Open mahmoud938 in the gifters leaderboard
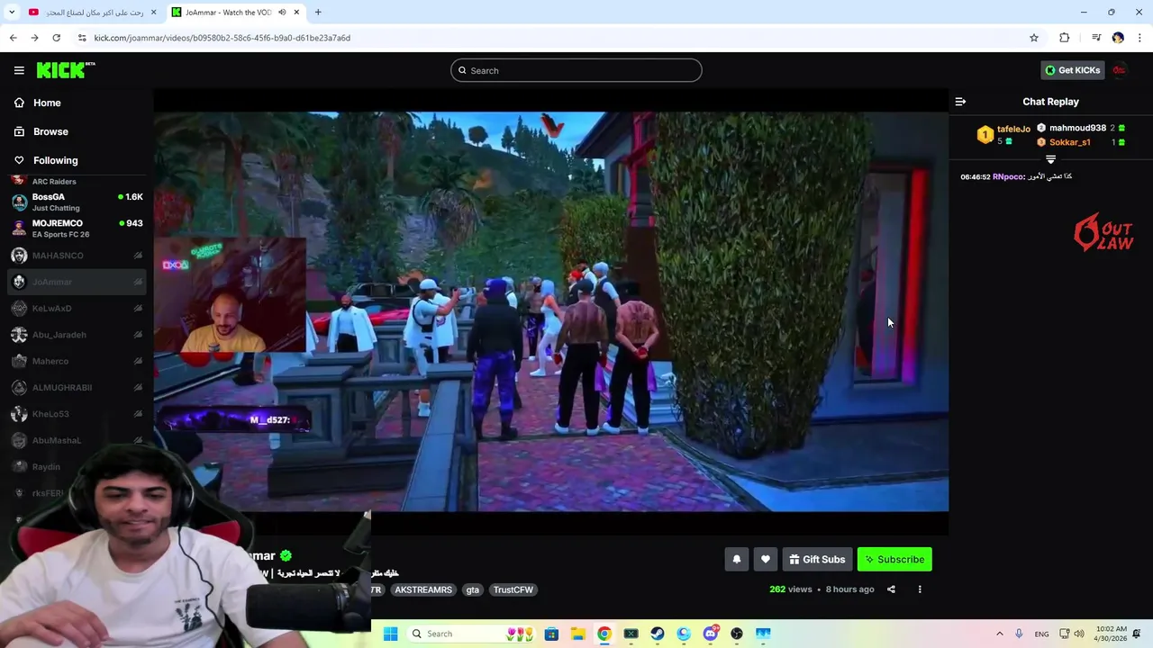1153x648 pixels. point(1077,128)
